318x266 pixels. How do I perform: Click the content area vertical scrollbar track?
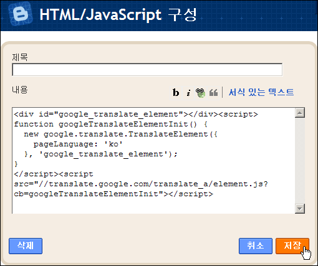300,161
